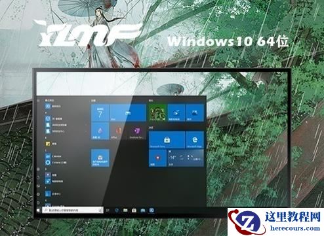Open Documents from the Start rail
The height and width of the screenshot is (236, 324).
coord(38,178)
